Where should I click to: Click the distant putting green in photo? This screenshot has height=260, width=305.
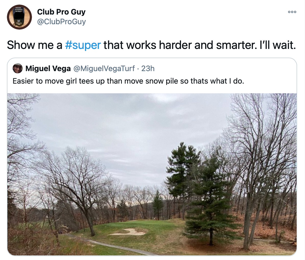pyautogui.click(x=140, y=221)
